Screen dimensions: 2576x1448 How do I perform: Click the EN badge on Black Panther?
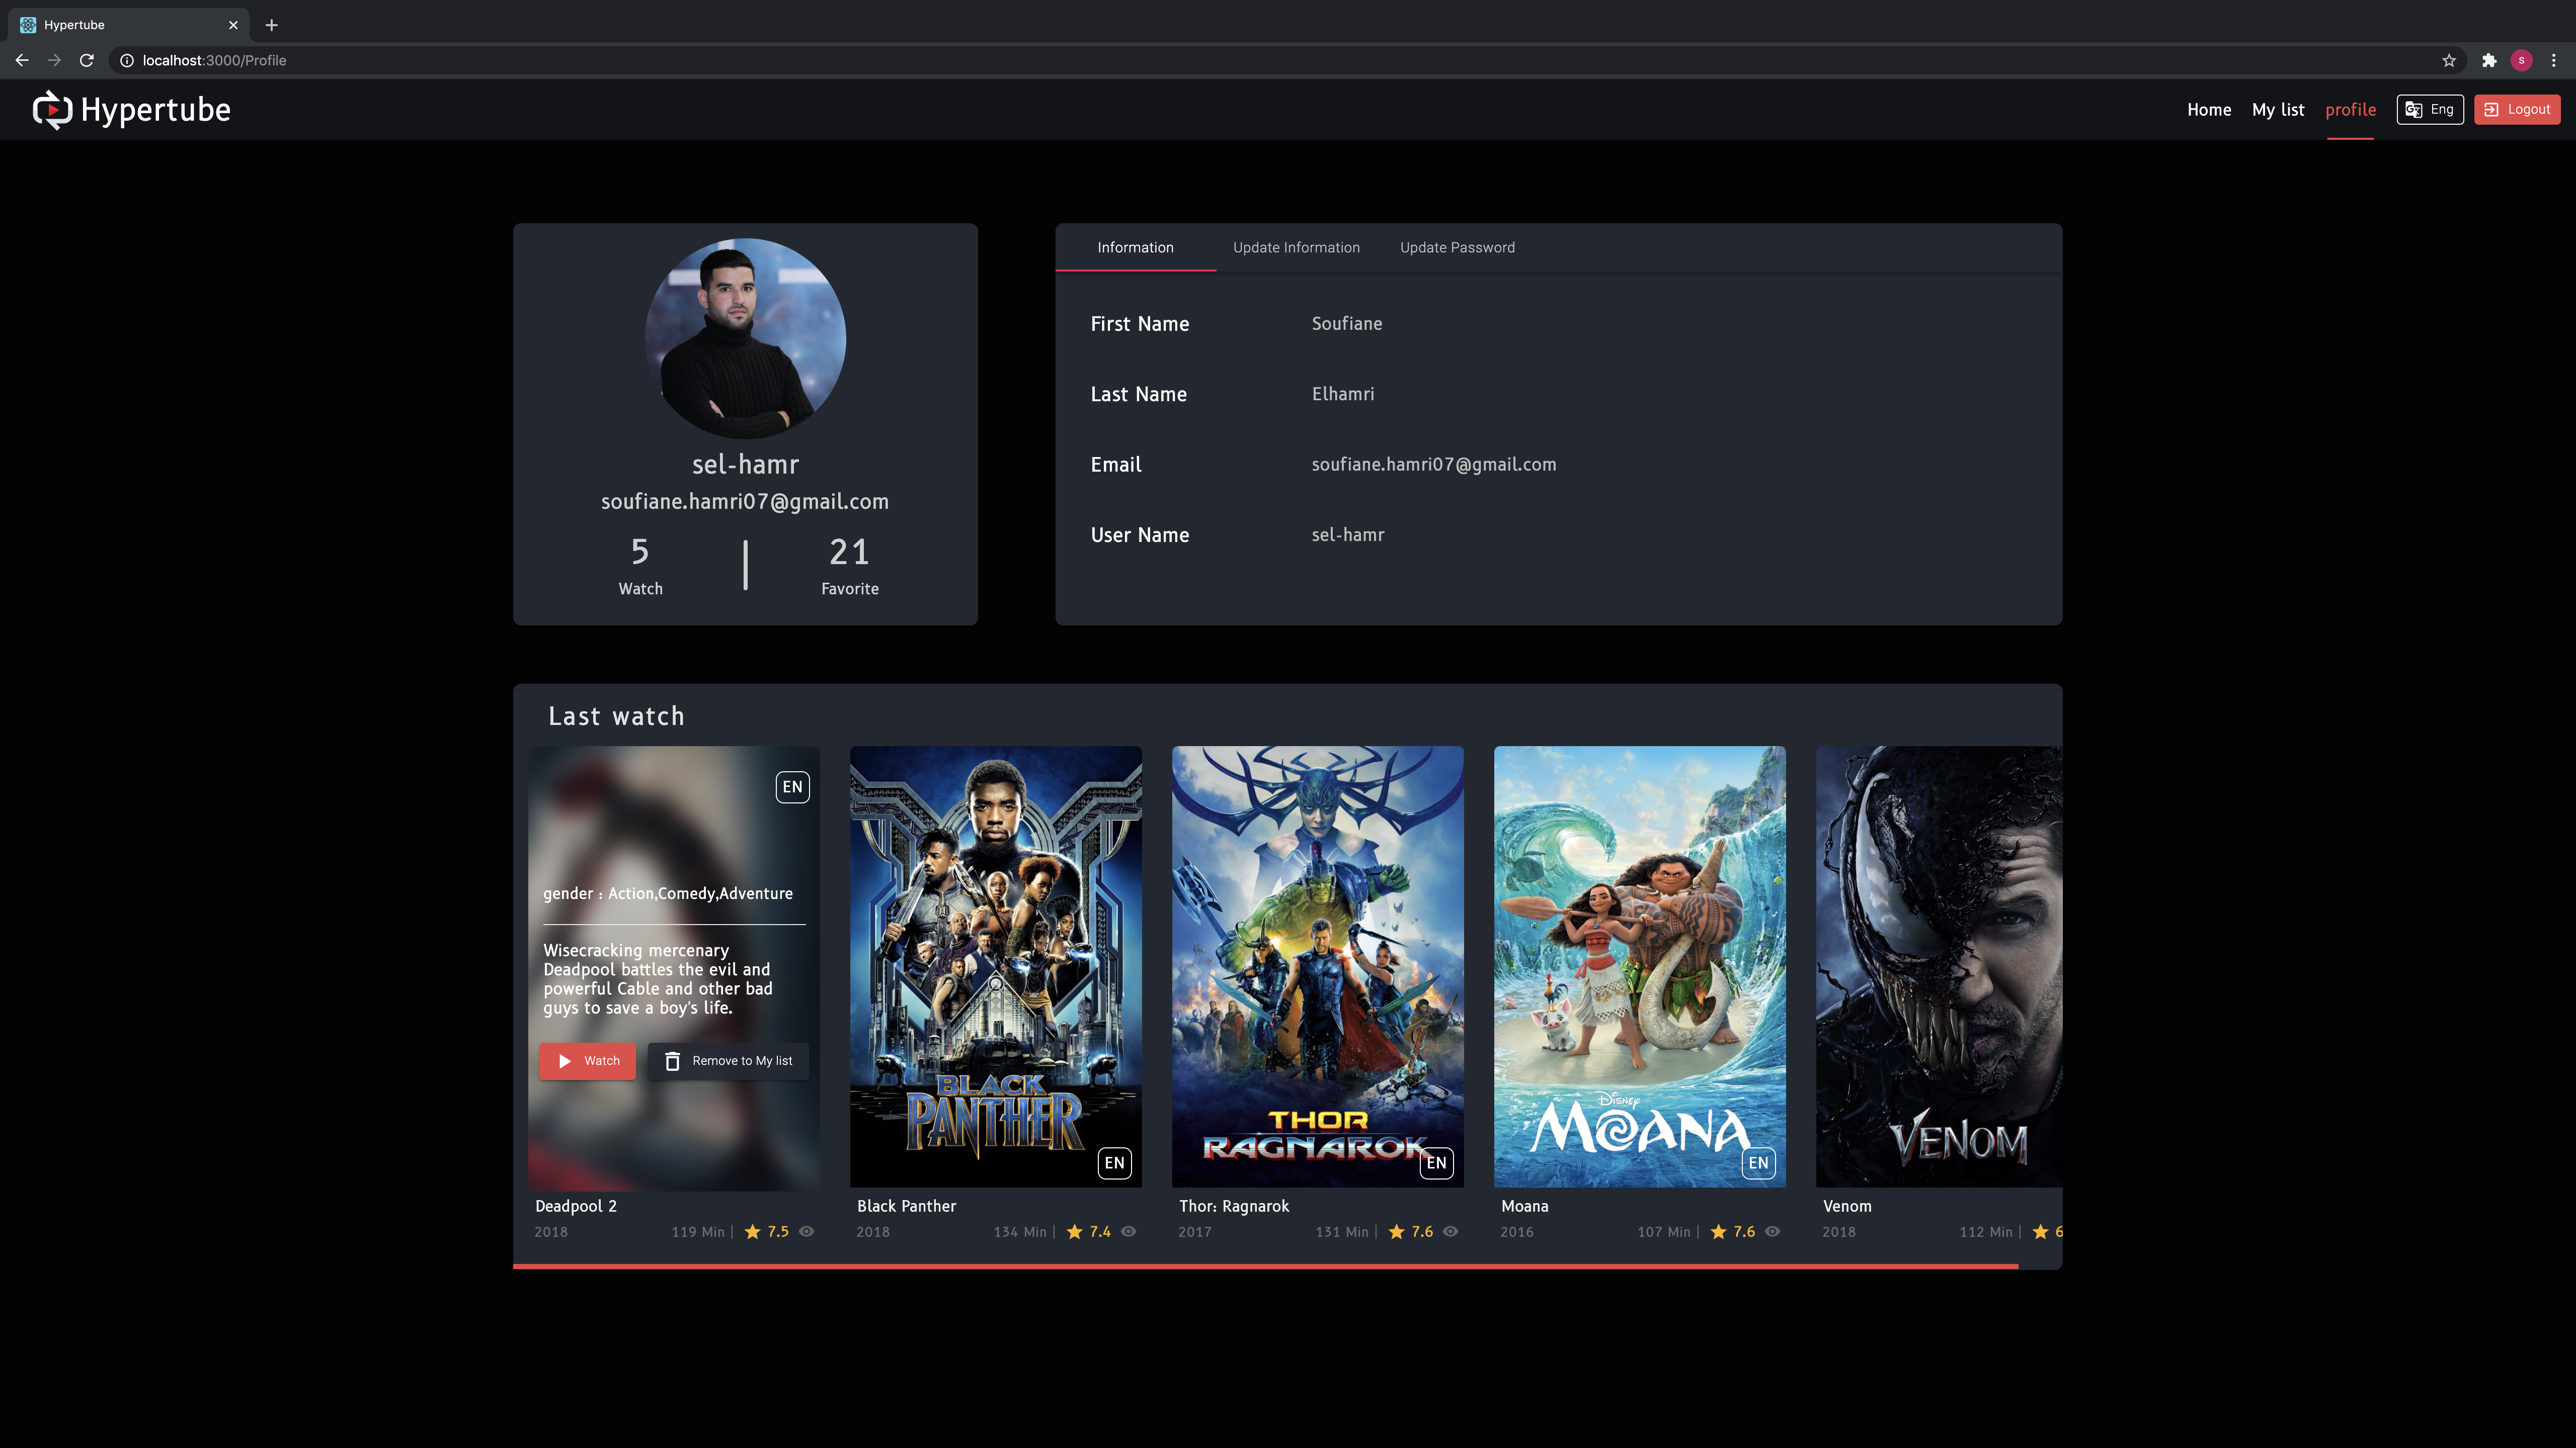tap(1114, 1162)
